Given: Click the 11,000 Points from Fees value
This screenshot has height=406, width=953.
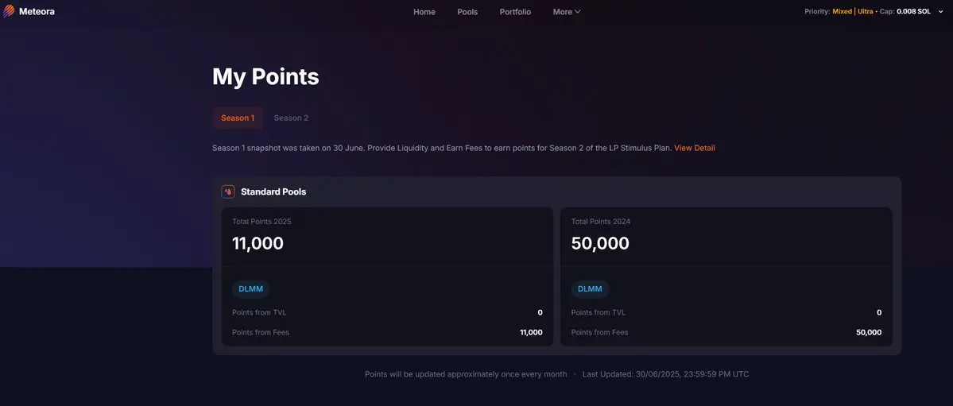Looking at the screenshot, I should coord(531,332).
